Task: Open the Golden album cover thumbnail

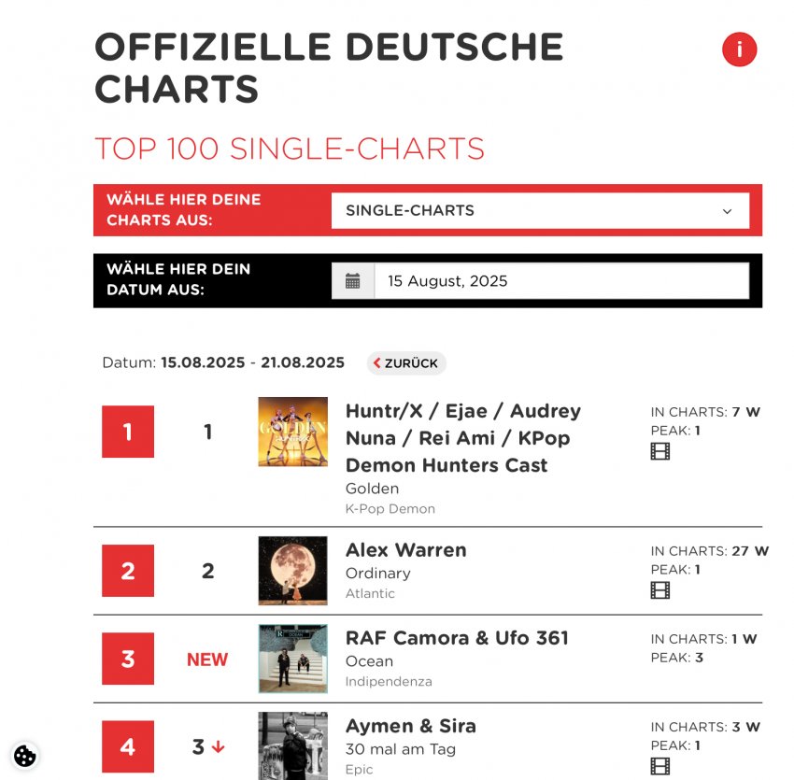Action: [x=292, y=432]
